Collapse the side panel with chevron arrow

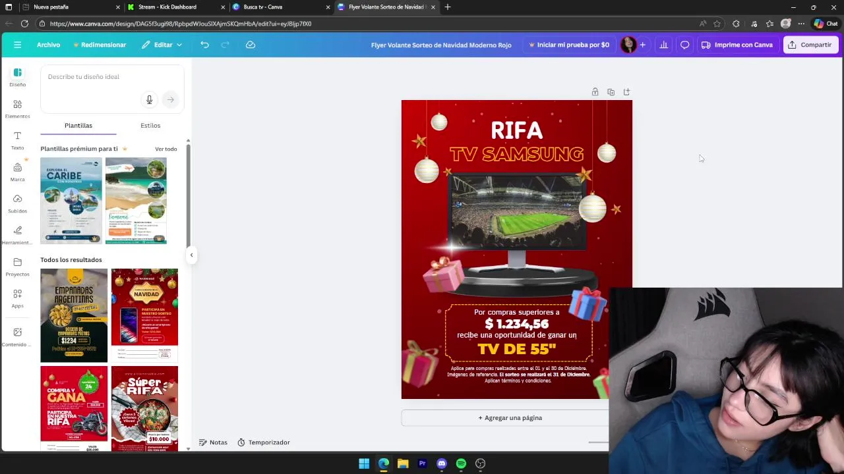[191, 255]
